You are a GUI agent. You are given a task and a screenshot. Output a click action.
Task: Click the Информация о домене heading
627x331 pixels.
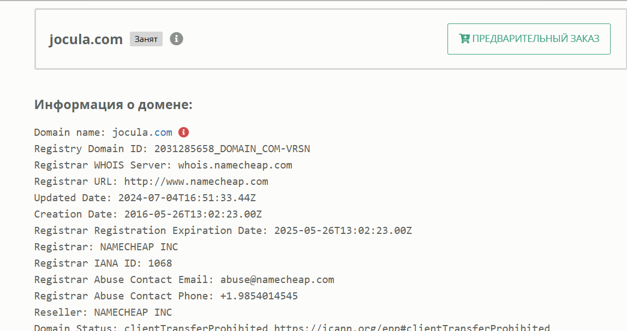113,104
